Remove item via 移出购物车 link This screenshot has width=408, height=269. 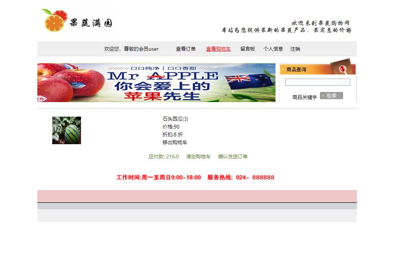click(x=175, y=142)
